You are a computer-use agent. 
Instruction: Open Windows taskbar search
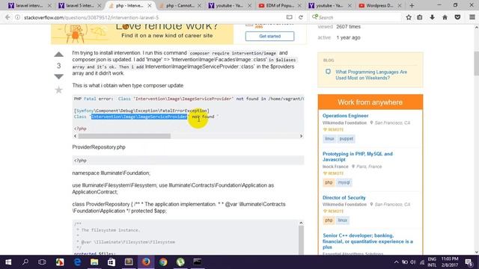[x=25, y=262]
